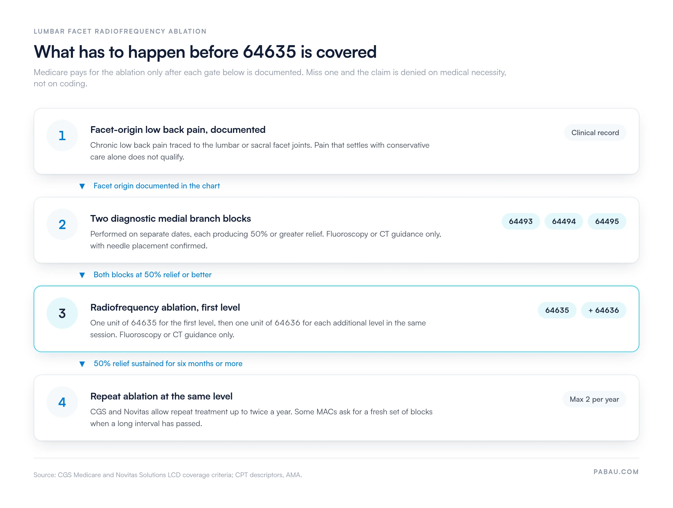The height and width of the screenshot is (508, 673).
Task: Expand arrow beside 50% relief sustained
Action: (82, 364)
